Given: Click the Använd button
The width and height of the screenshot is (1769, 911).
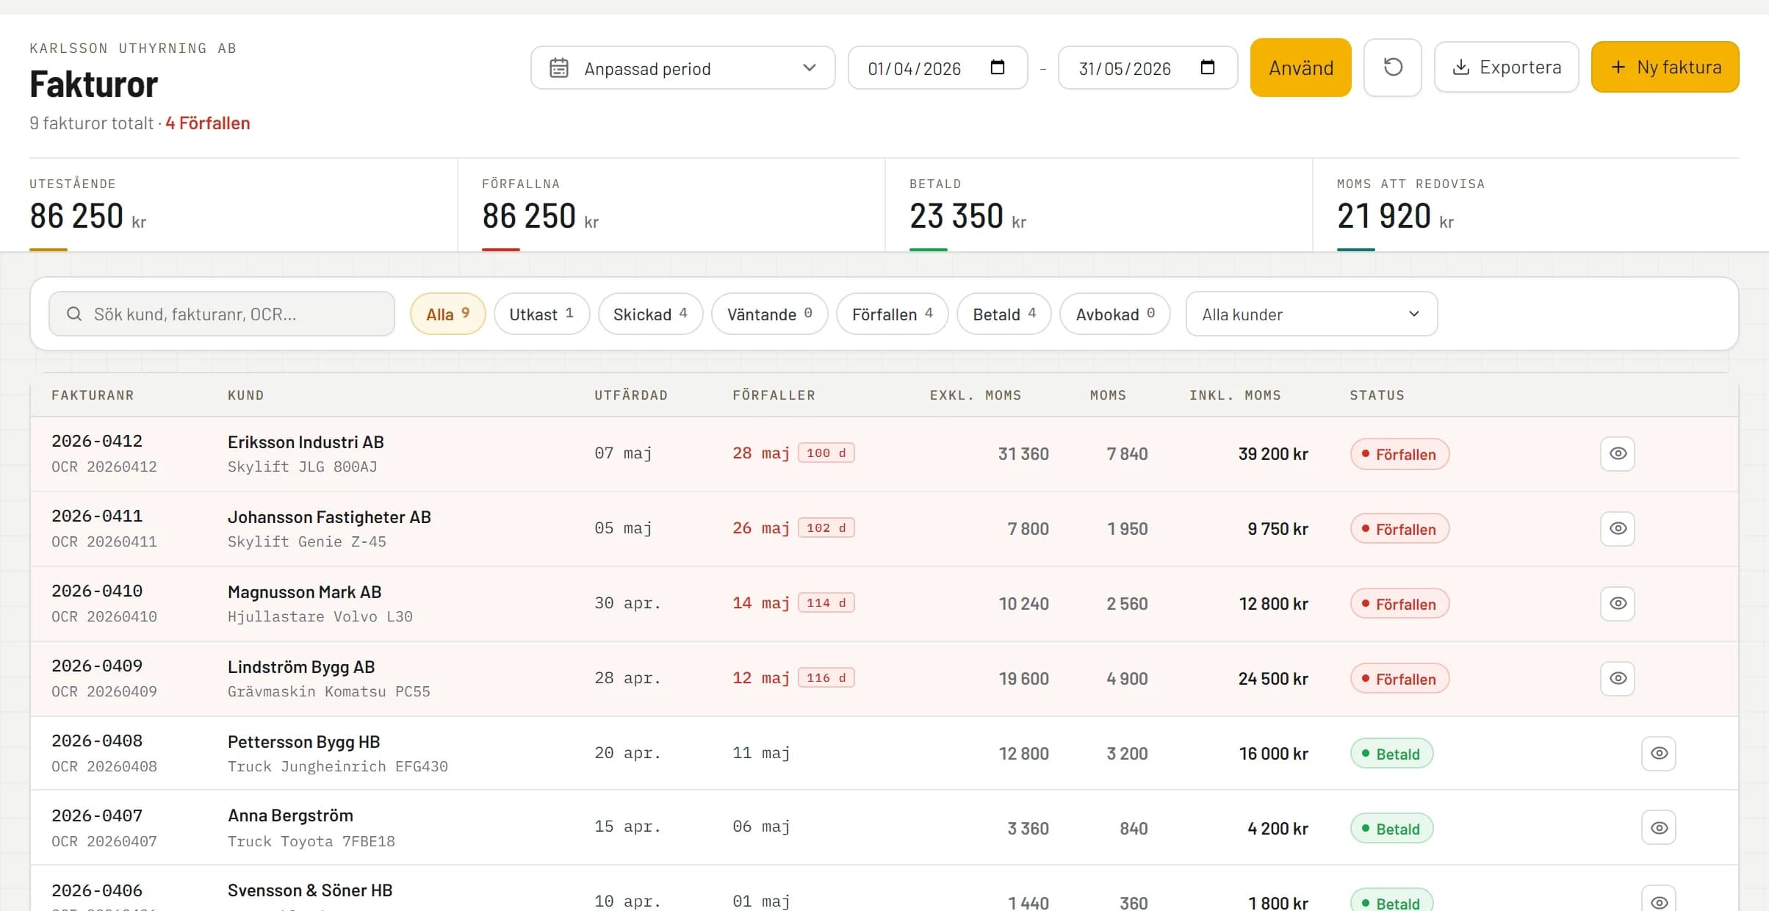Looking at the screenshot, I should (1300, 68).
